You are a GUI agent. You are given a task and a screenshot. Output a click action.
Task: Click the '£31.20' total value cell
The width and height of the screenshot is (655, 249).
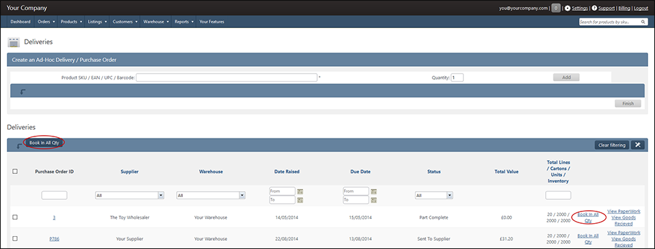pyautogui.click(x=506, y=239)
